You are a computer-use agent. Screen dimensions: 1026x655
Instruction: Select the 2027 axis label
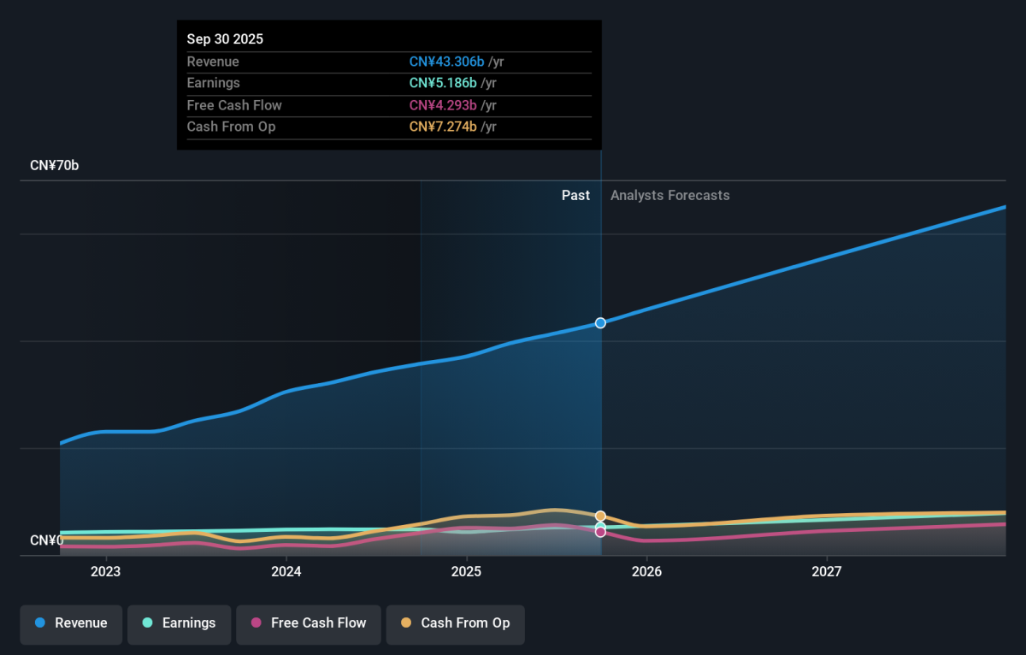[827, 570]
